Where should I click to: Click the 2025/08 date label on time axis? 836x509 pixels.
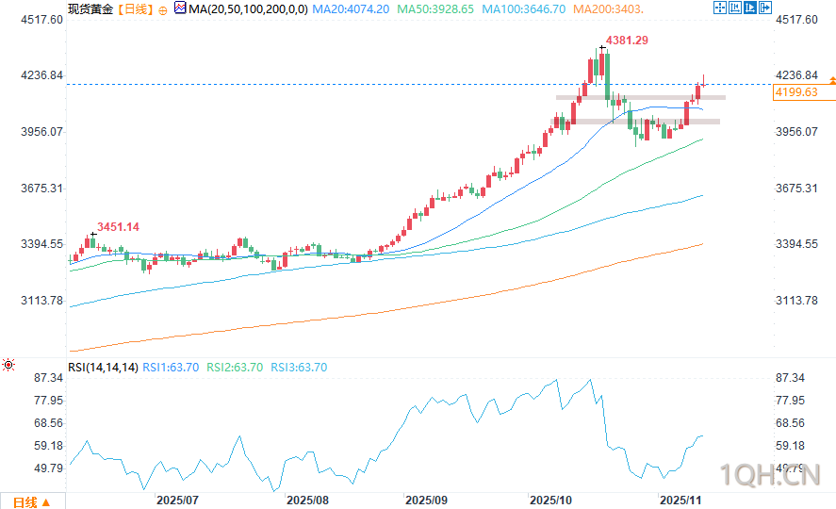307,501
